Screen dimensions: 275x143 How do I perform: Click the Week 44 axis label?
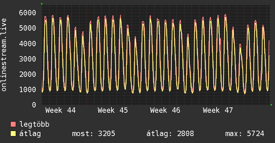60,110
